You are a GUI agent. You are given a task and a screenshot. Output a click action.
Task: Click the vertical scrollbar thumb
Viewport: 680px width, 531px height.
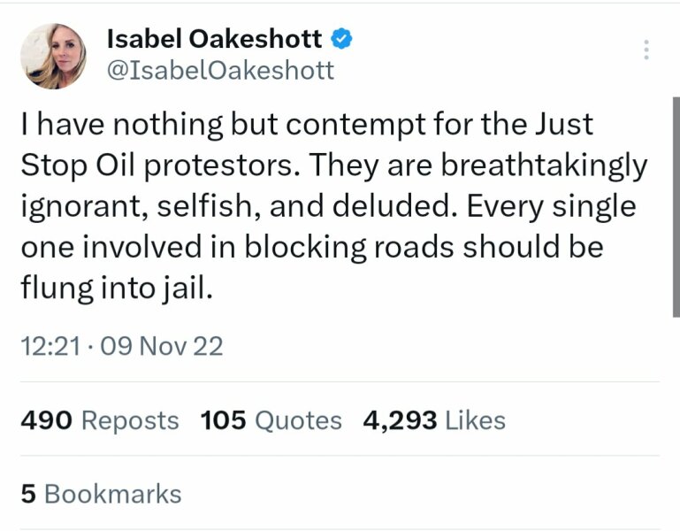(676, 204)
